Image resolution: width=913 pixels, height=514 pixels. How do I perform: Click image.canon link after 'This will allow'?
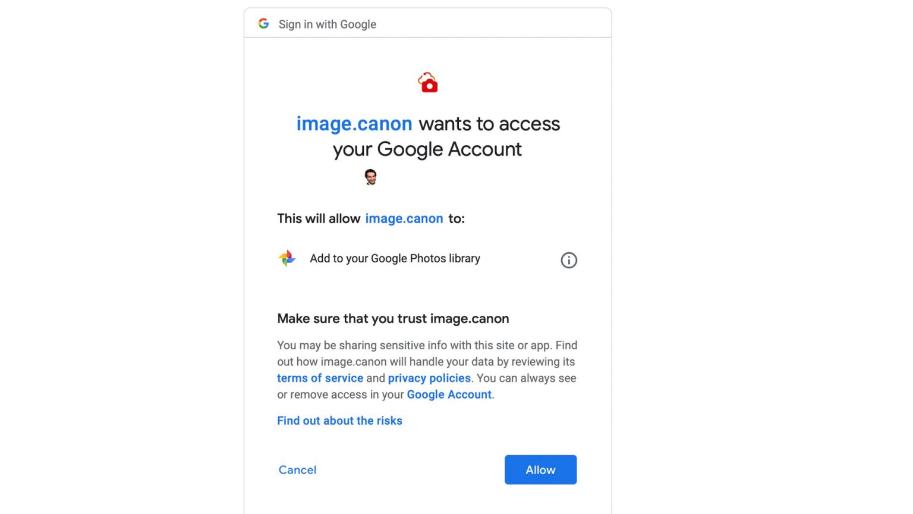[404, 218]
